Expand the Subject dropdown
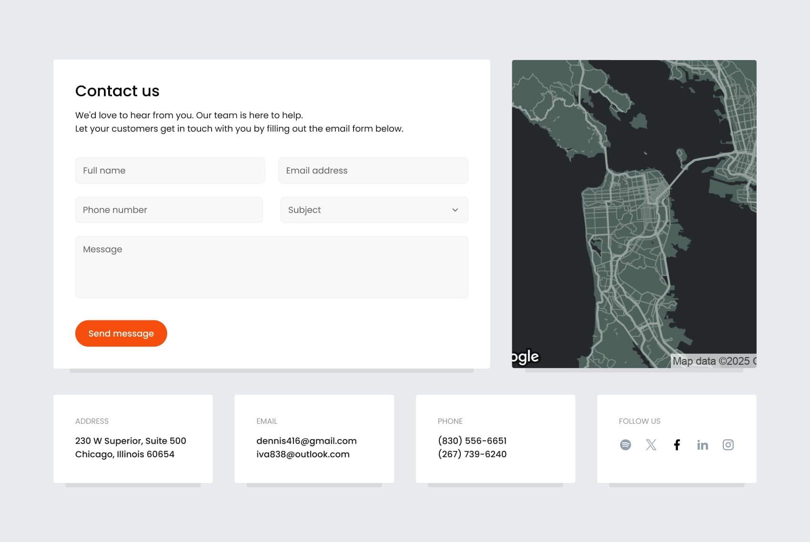 (374, 210)
